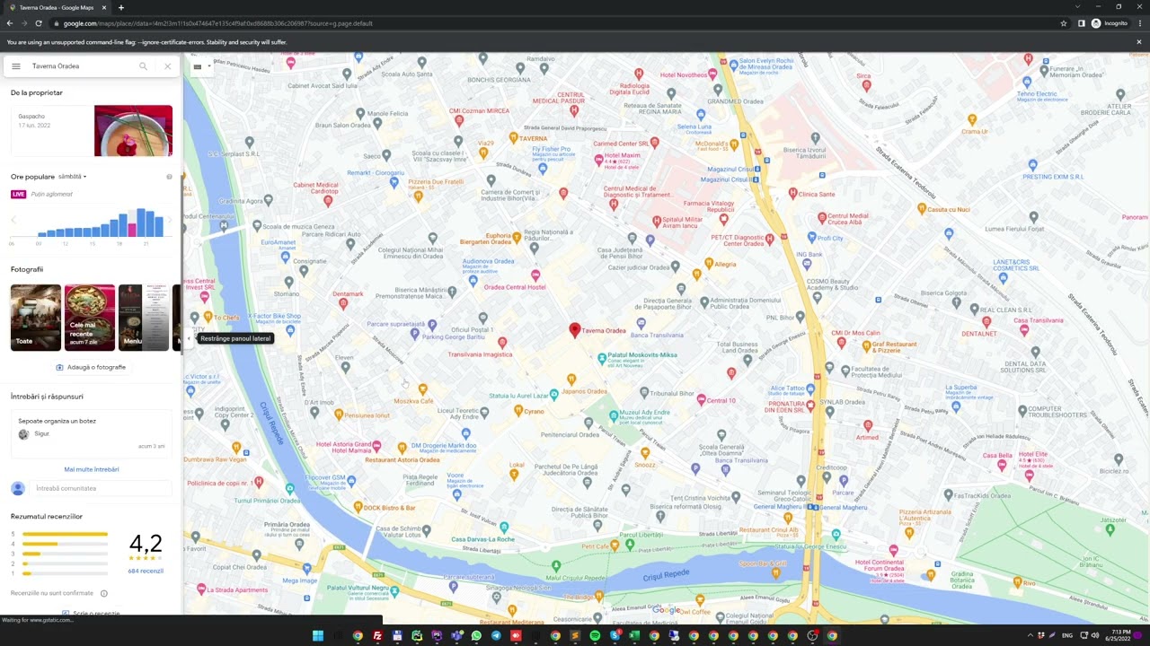
Task: Open the map layers dropdown button
Action: coord(201,66)
